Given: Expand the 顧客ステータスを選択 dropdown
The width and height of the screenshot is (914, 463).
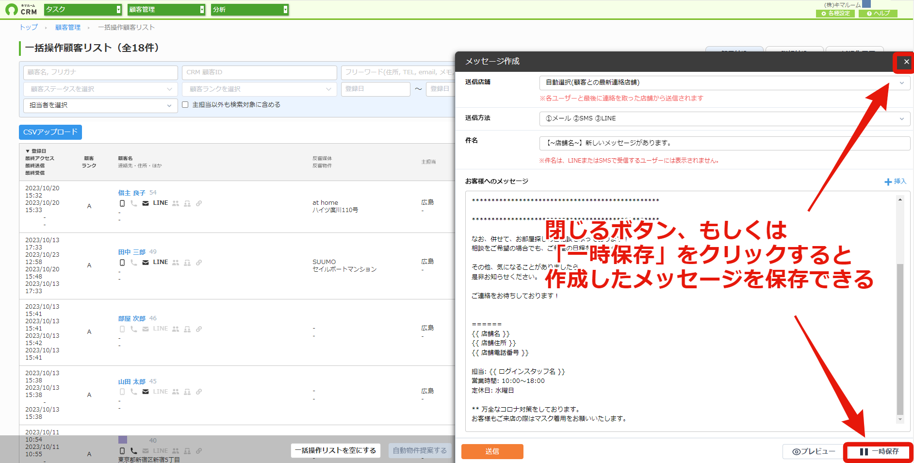Looking at the screenshot, I should click(x=100, y=89).
